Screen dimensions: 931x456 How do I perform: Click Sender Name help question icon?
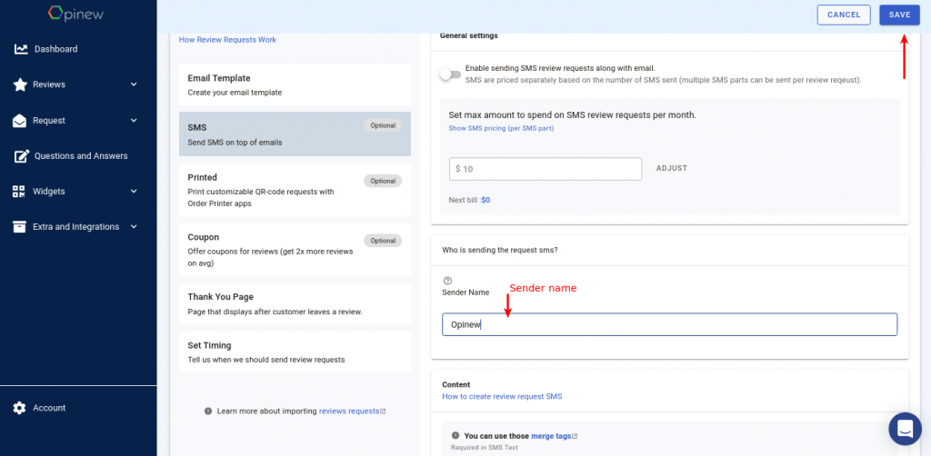[x=447, y=281]
